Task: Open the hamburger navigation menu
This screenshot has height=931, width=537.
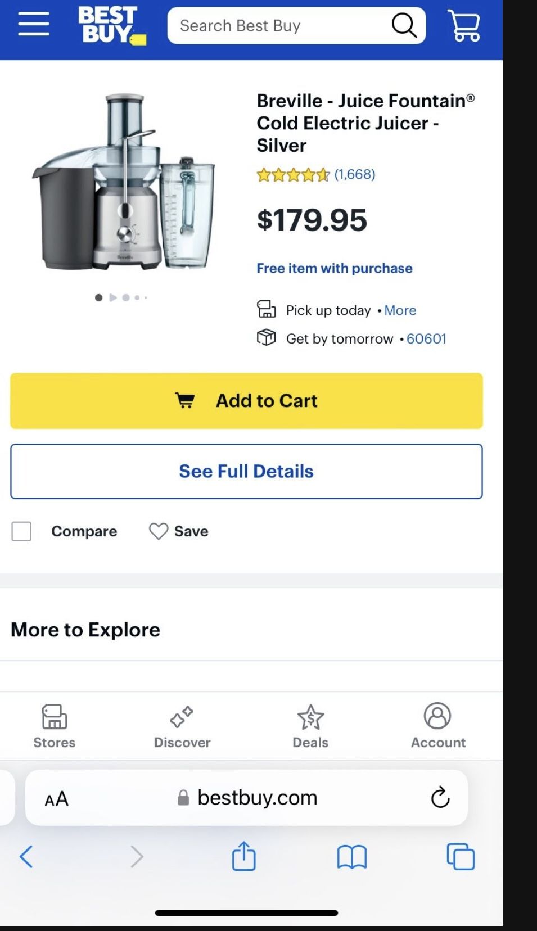Action: pos(34,24)
